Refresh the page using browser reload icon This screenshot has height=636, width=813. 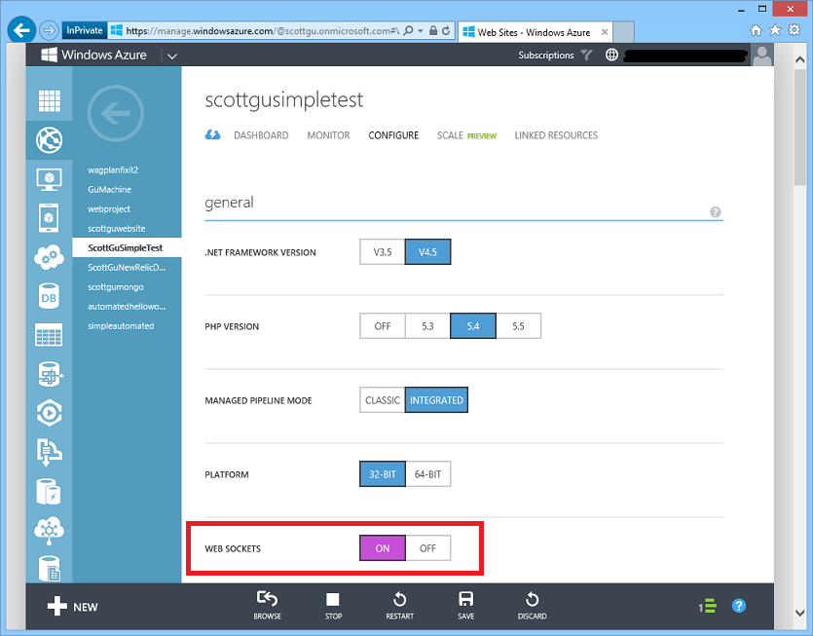(x=446, y=30)
